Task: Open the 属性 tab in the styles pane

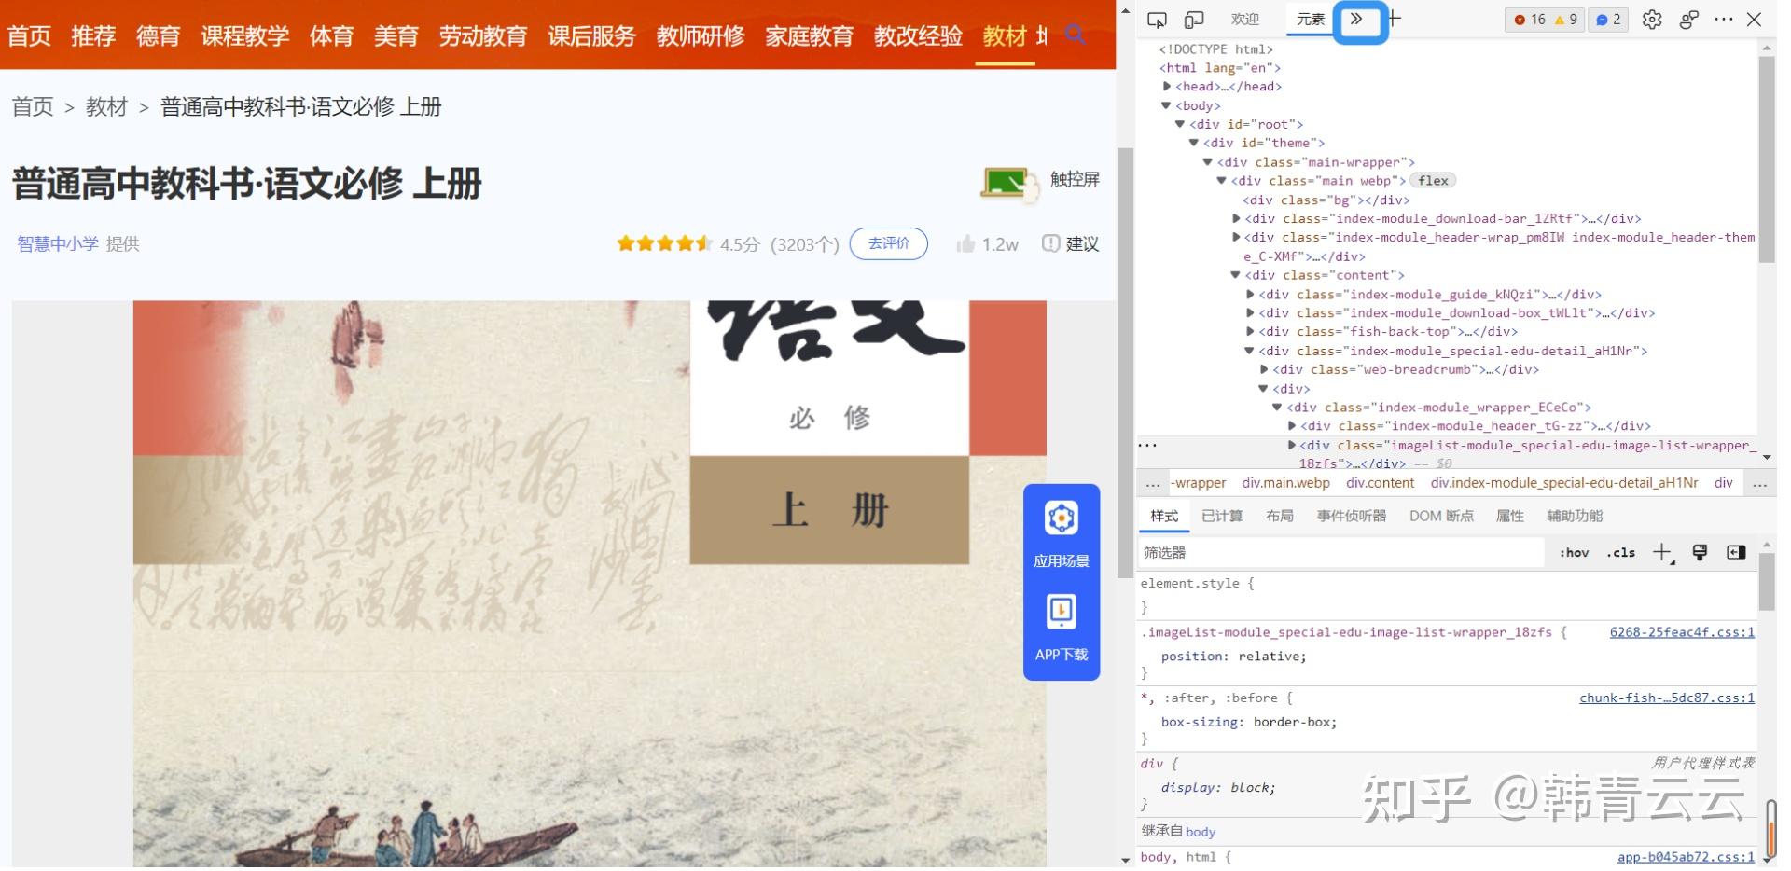Action: [x=1510, y=517]
